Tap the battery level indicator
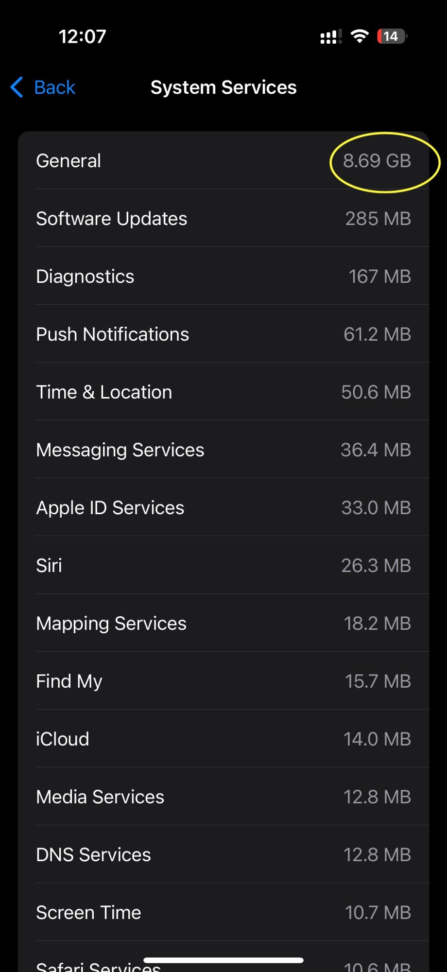 [x=392, y=36]
